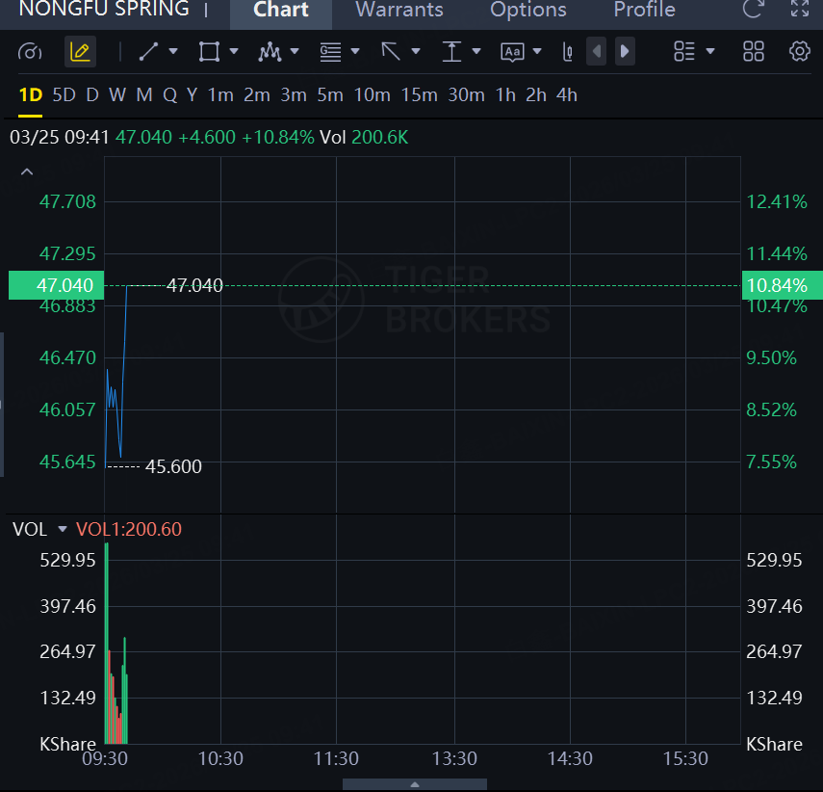Expand the list layout dropdown

(710, 52)
